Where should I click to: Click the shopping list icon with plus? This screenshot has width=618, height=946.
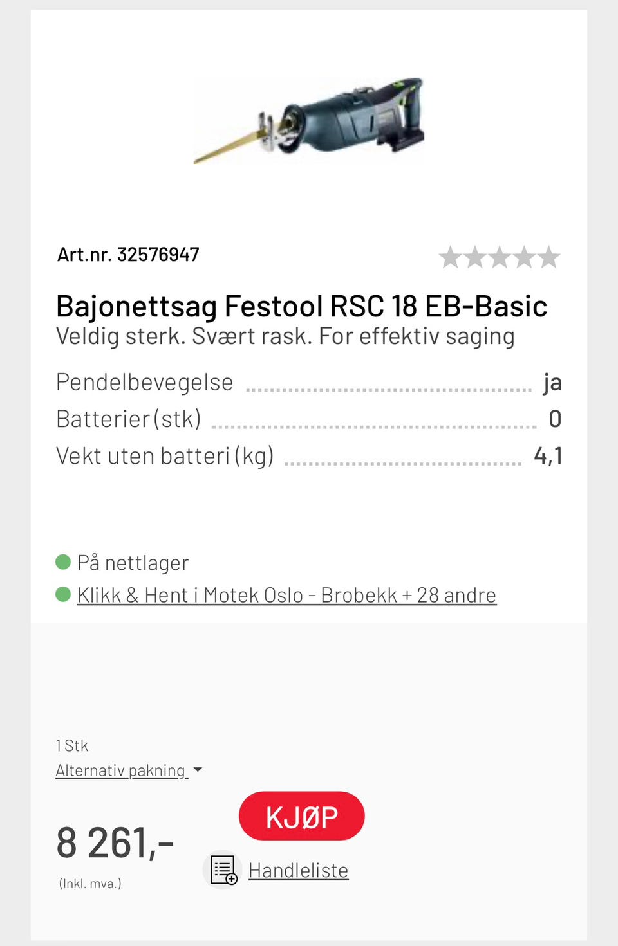coord(223,870)
